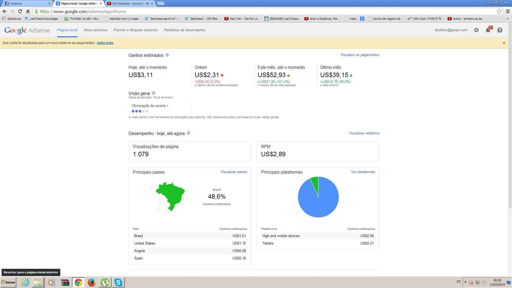The height and width of the screenshot is (288, 512).
Task: Click the Otimização da receita score dots
Action: point(140,111)
